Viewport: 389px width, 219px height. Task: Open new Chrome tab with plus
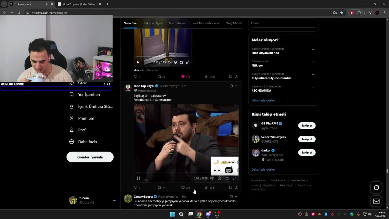(x=107, y=4)
